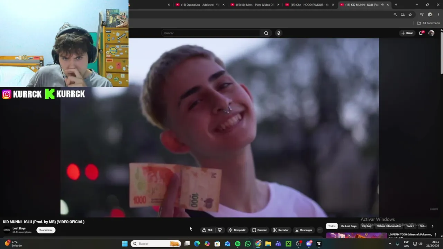The width and height of the screenshot is (443, 249).
Task: Open Copilot from the taskbar
Action: pos(207,244)
